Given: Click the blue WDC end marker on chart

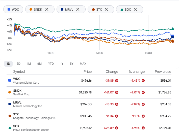Looking at the screenshot, I should pos(173,36).
